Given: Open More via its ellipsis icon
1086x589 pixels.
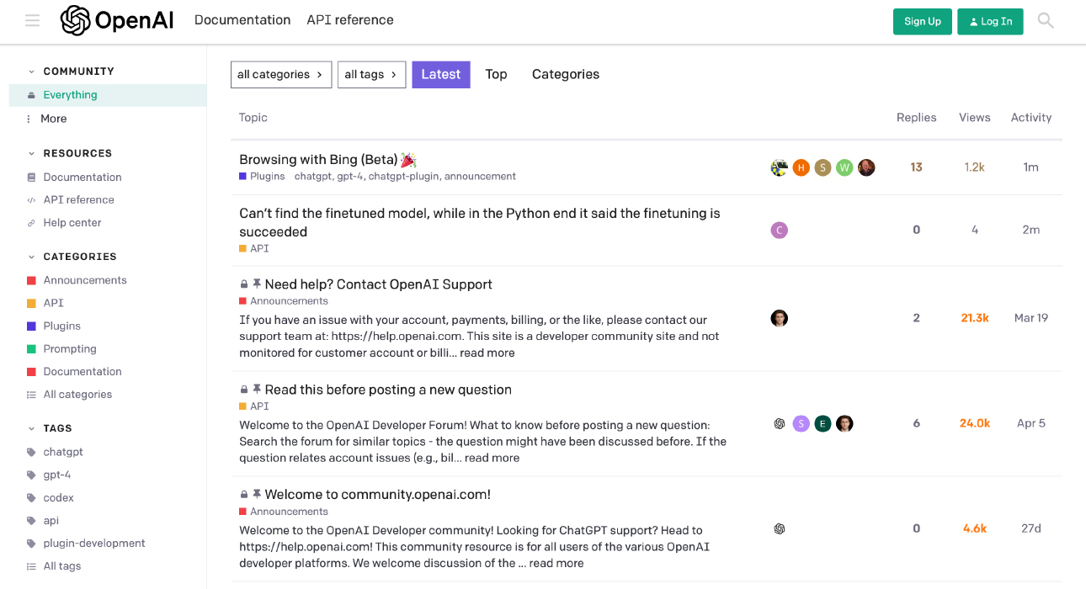Looking at the screenshot, I should pyautogui.click(x=29, y=119).
